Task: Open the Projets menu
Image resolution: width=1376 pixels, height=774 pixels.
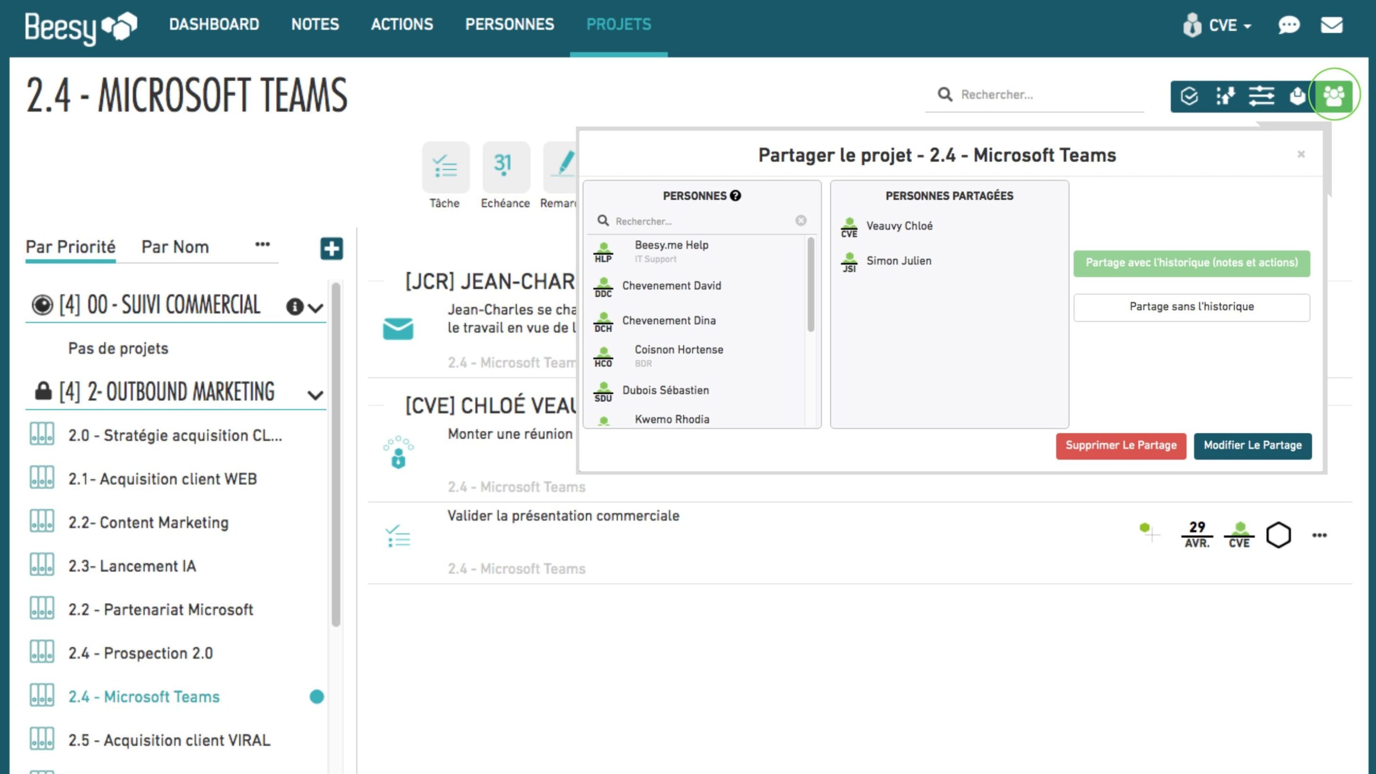Action: [619, 24]
